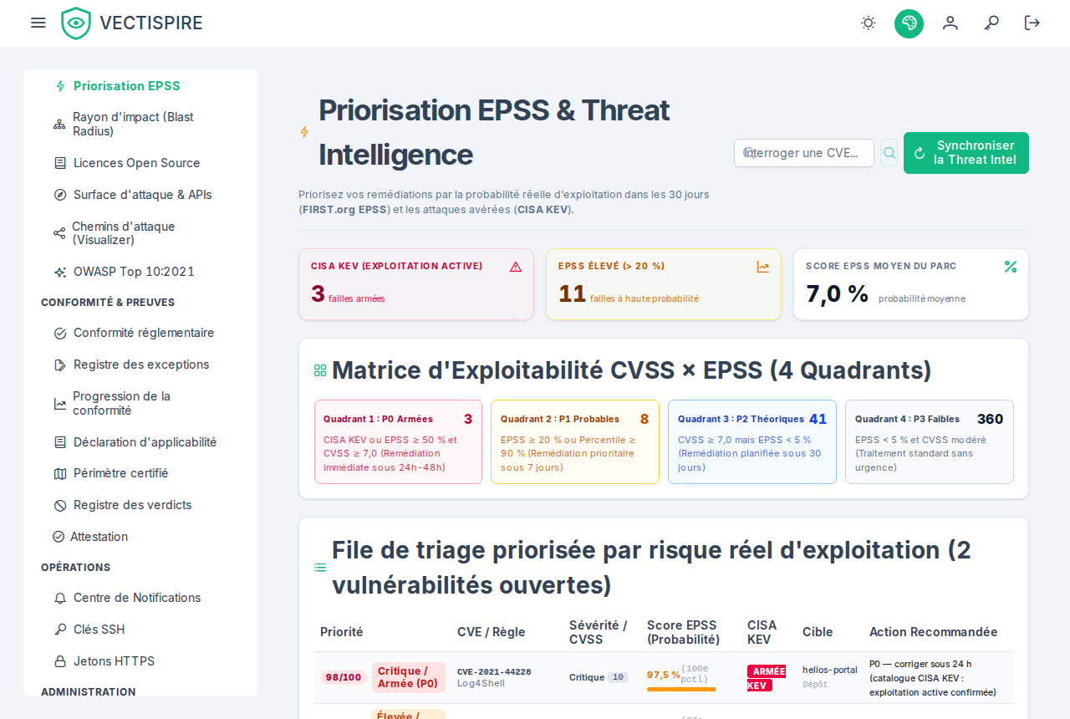
Task: Open the green palette theme picker
Action: pyautogui.click(x=909, y=23)
